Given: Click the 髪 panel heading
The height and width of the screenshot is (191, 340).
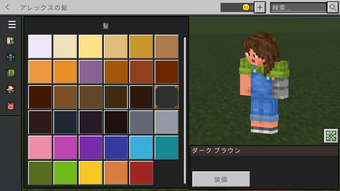Looking at the screenshot, I should tap(105, 26).
